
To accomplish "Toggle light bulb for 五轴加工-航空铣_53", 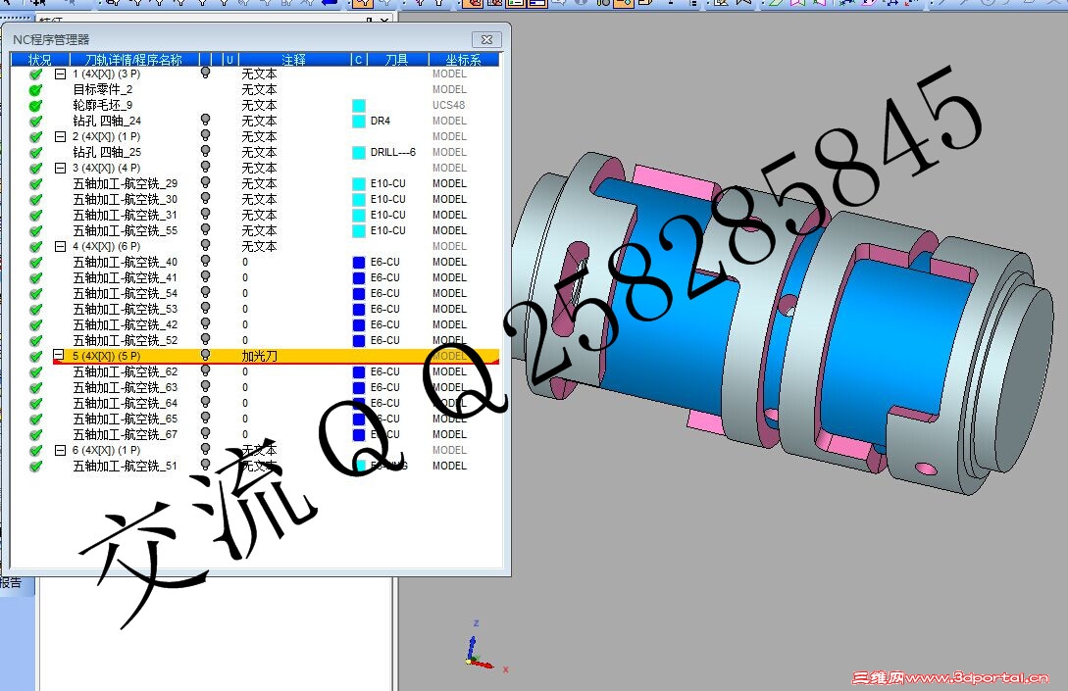I will [205, 308].
